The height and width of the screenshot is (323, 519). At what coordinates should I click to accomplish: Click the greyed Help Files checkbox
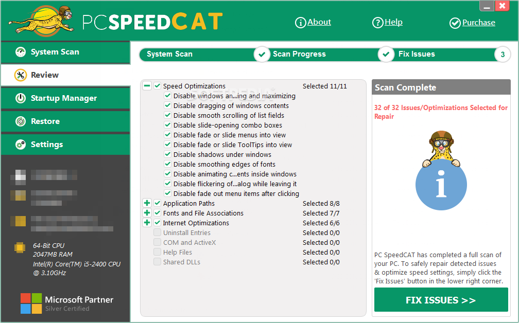click(x=157, y=252)
